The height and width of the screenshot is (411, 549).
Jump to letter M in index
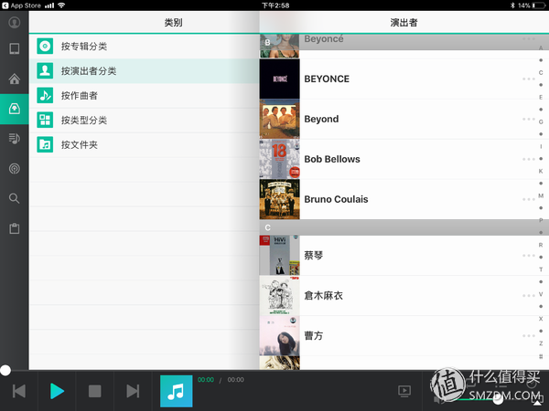pos(541,195)
